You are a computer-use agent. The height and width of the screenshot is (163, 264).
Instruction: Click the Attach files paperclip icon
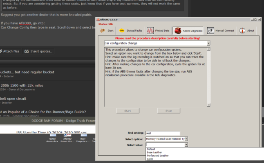pyautogui.click(x=1, y=51)
